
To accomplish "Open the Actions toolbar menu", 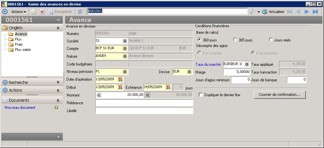I will point(19,12).
